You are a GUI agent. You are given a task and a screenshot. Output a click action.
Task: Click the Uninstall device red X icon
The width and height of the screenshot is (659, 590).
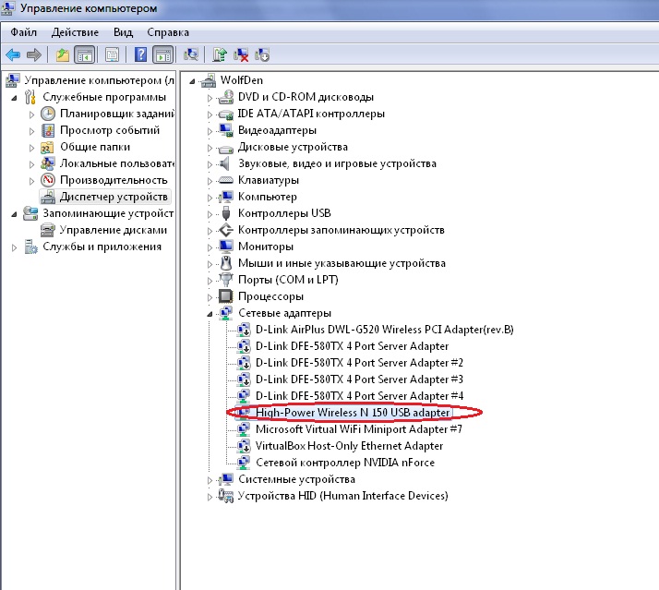(241, 54)
